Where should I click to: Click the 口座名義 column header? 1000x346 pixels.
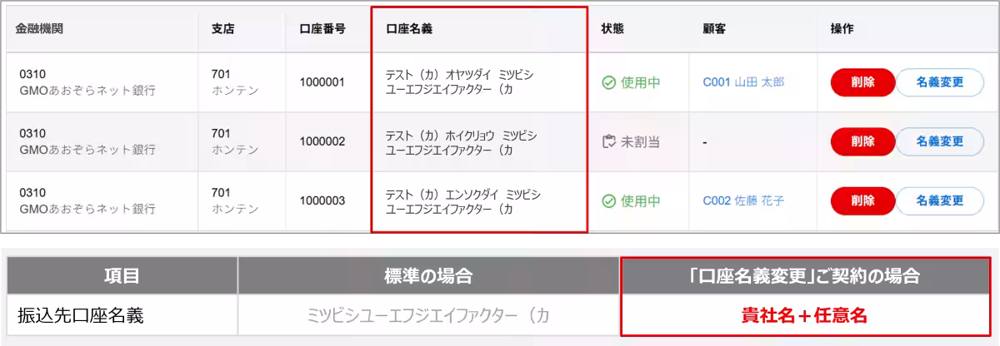tap(409, 28)
